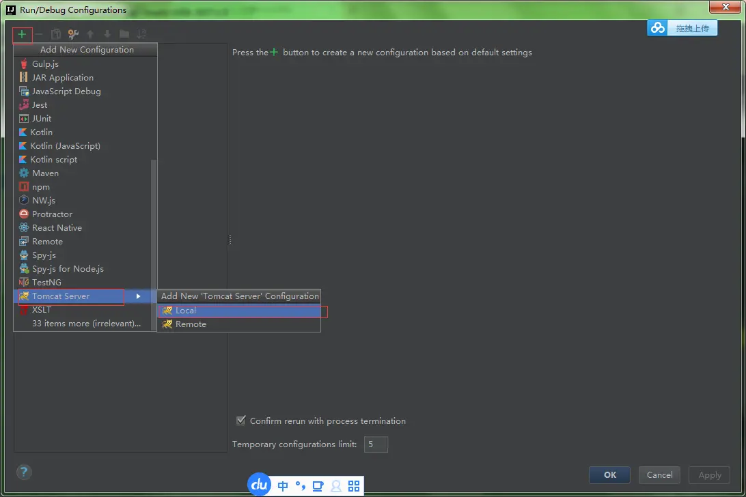
Task: Click the Copy Configuration toolbar icon
Action: (55, 34)
